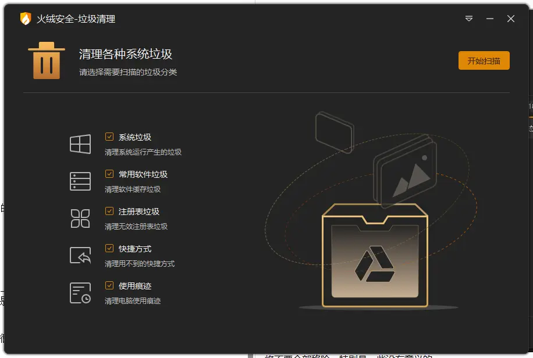Click the golden box illustration
This screenshot has height=358, width=533.
pyautogui.click(x=375, y=255)
